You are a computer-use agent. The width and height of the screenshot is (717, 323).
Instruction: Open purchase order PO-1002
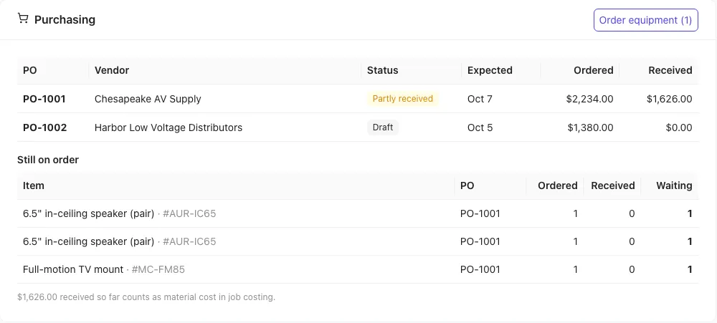[44, 127]
